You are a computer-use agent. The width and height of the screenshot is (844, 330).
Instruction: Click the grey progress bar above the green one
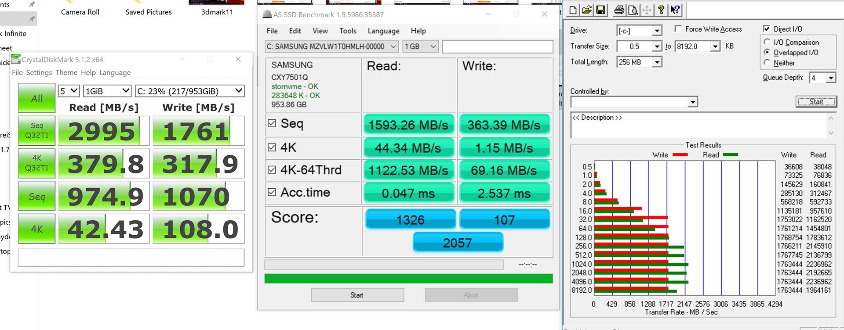[x=384, y=265]
